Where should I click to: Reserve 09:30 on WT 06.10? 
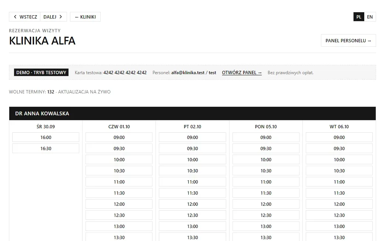339,148
